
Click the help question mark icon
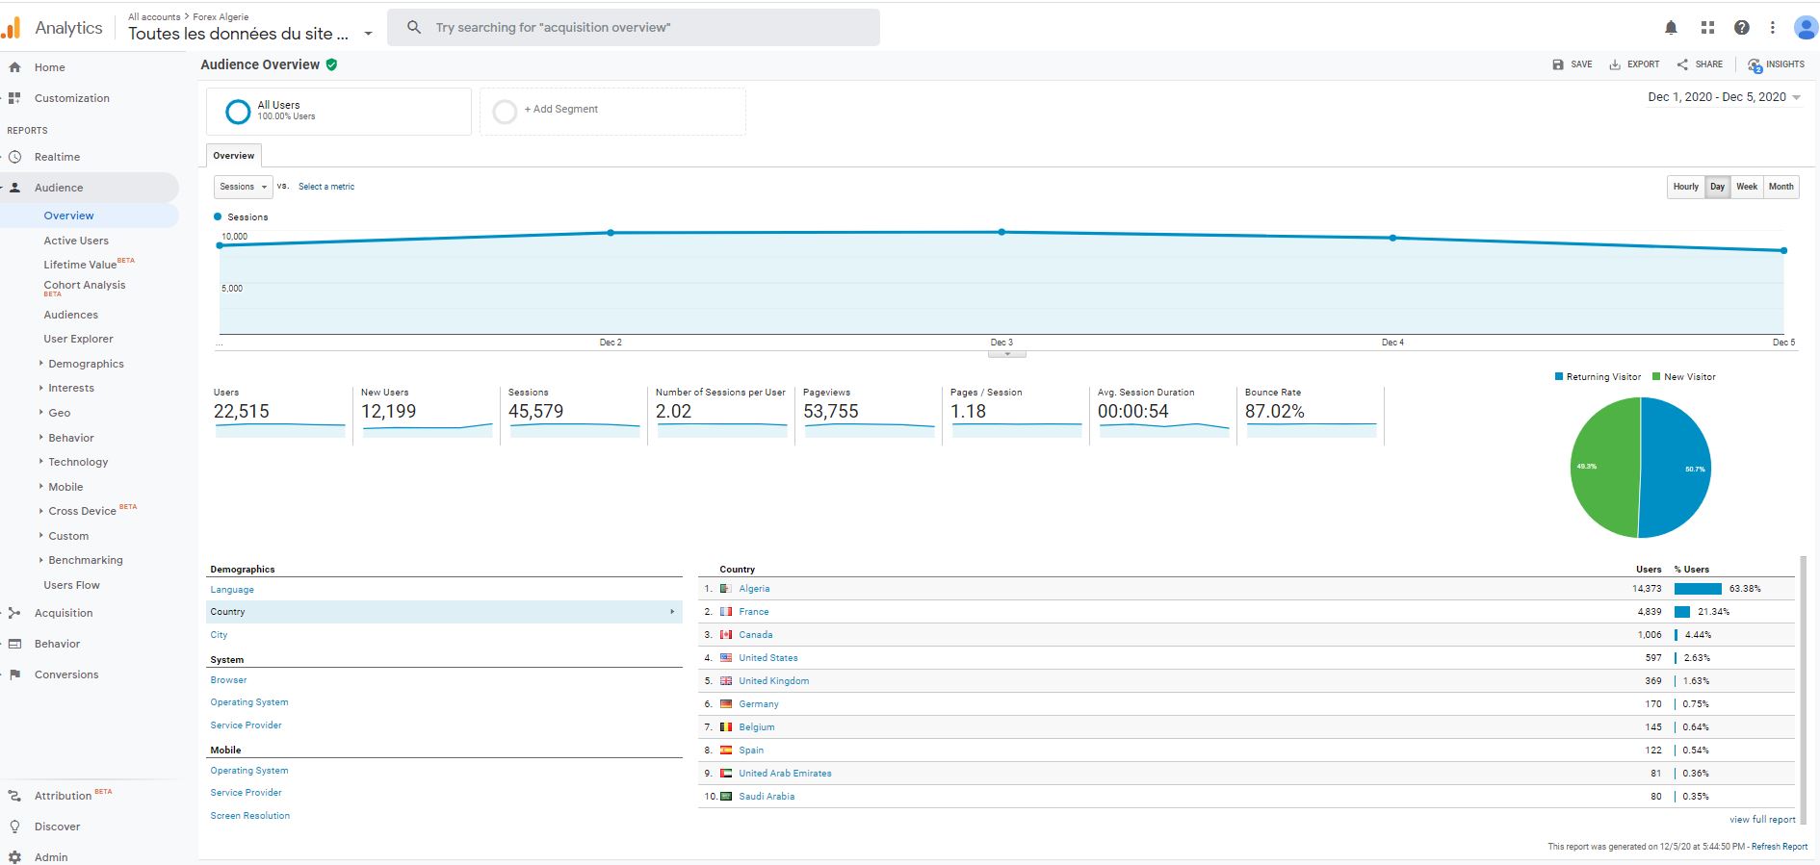point(1741,28)
